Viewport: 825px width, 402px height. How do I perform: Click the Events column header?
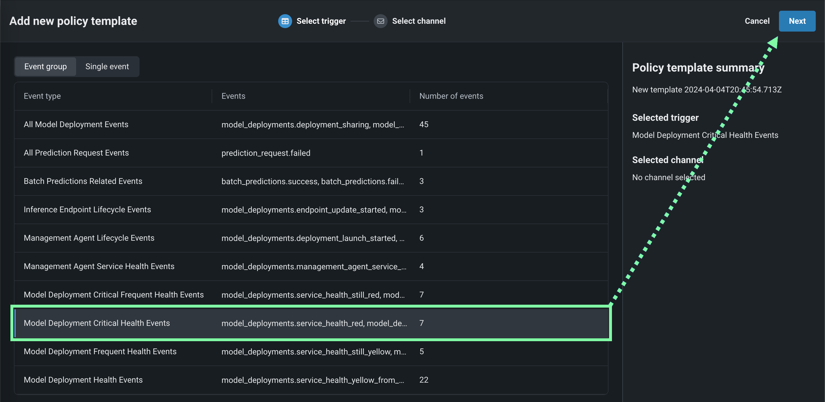coord(233,96)
